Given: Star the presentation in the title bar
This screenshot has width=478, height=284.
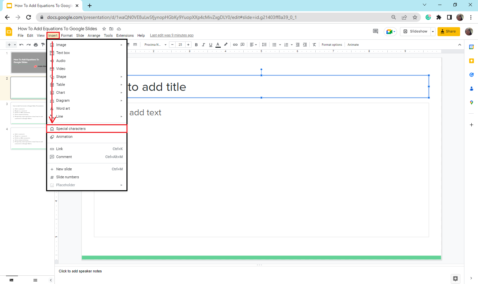Looking at the screenshot, I should coord(104,29).
